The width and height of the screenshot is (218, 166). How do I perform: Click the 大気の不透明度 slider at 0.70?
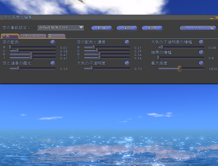[107, 68]
